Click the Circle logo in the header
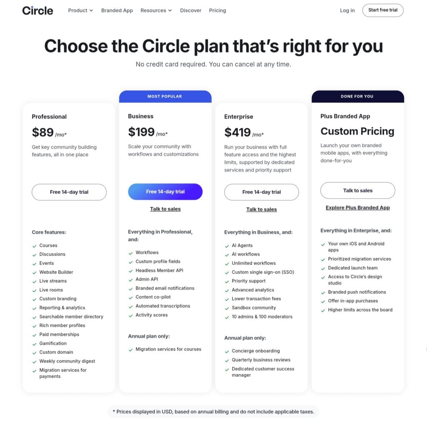 38,10
